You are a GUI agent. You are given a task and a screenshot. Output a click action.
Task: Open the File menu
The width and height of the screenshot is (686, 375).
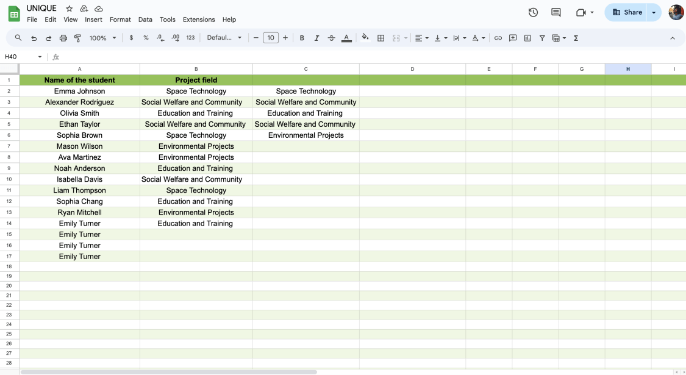[x=32, y=20]
